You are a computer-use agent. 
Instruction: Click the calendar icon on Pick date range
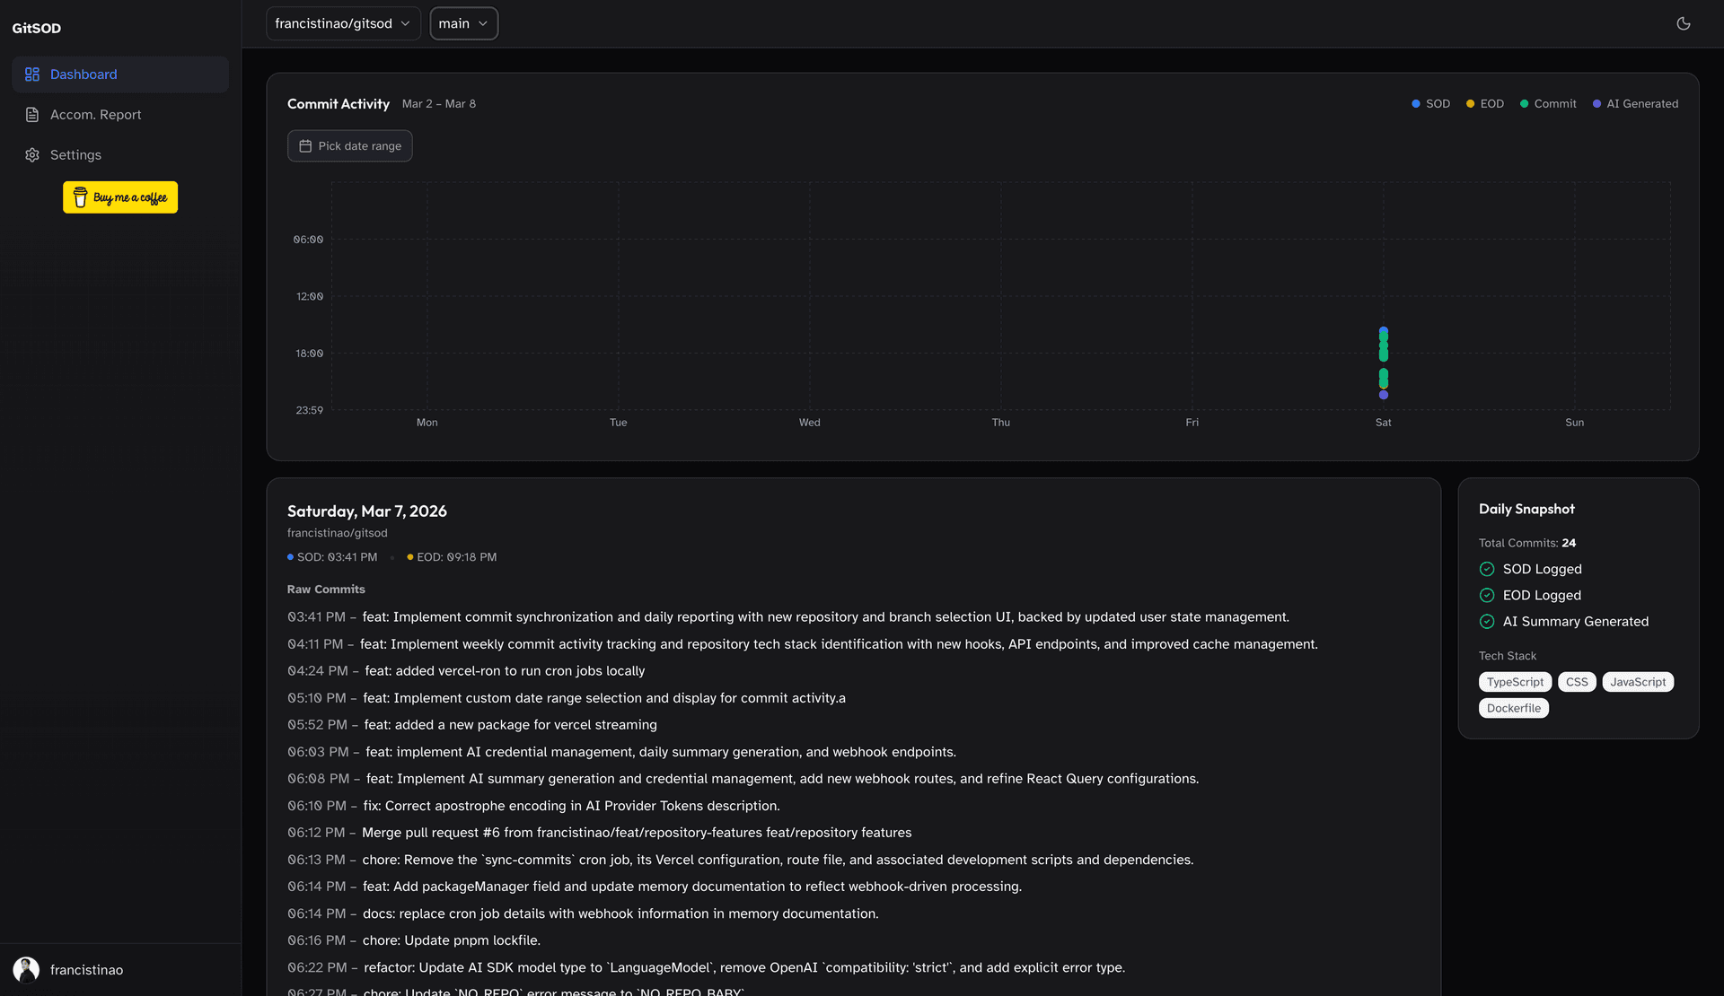pyautogui.click(x=305, y=145)
